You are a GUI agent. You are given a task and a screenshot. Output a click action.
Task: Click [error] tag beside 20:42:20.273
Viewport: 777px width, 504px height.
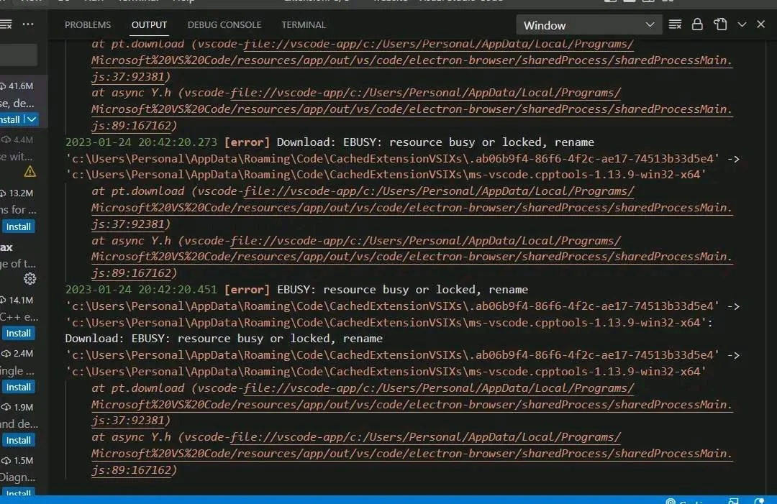(x=247, y=142)
